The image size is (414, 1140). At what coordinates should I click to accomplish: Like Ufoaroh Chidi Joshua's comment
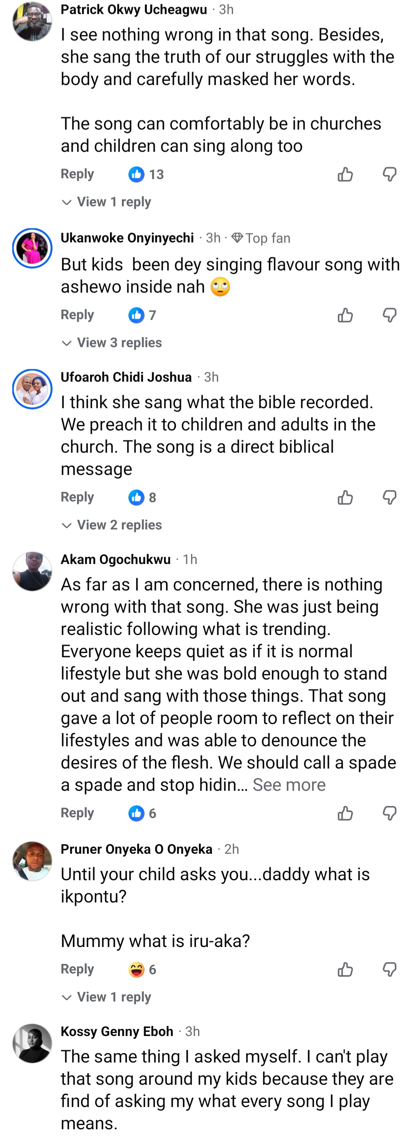point(345,497)
